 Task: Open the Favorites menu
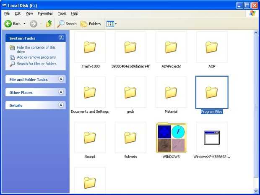click(45, 13)
